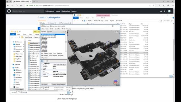
Task: Click Add property button
Action: (45, 84)
